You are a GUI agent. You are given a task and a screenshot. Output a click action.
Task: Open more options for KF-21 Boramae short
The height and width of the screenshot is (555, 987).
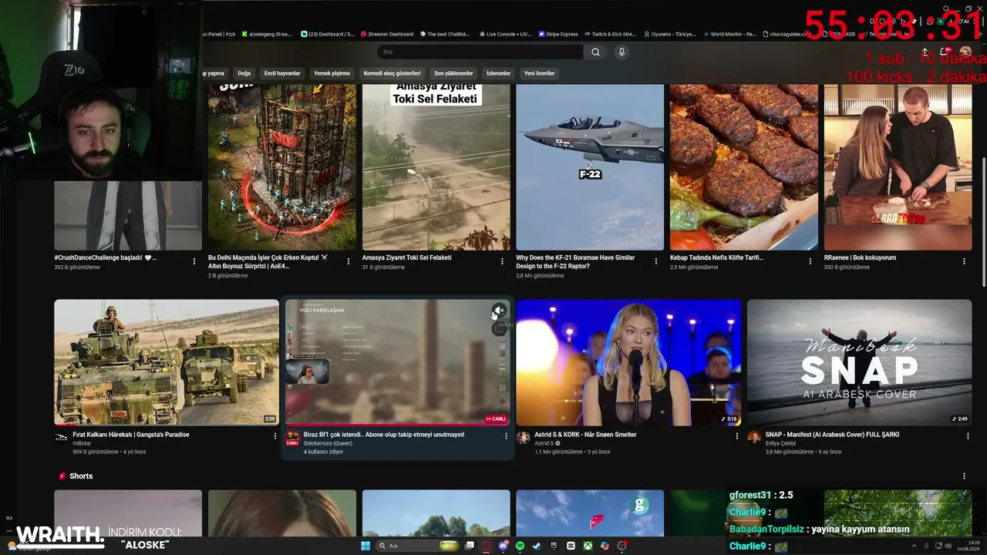tap(656, 261)
